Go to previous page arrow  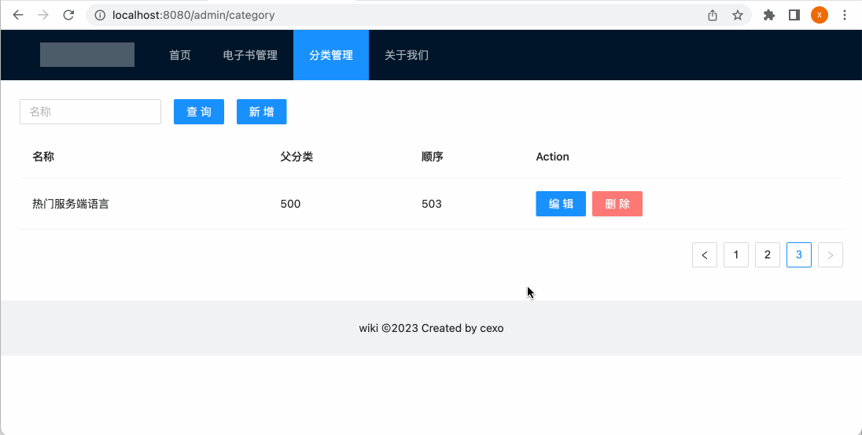pos(705,255)
